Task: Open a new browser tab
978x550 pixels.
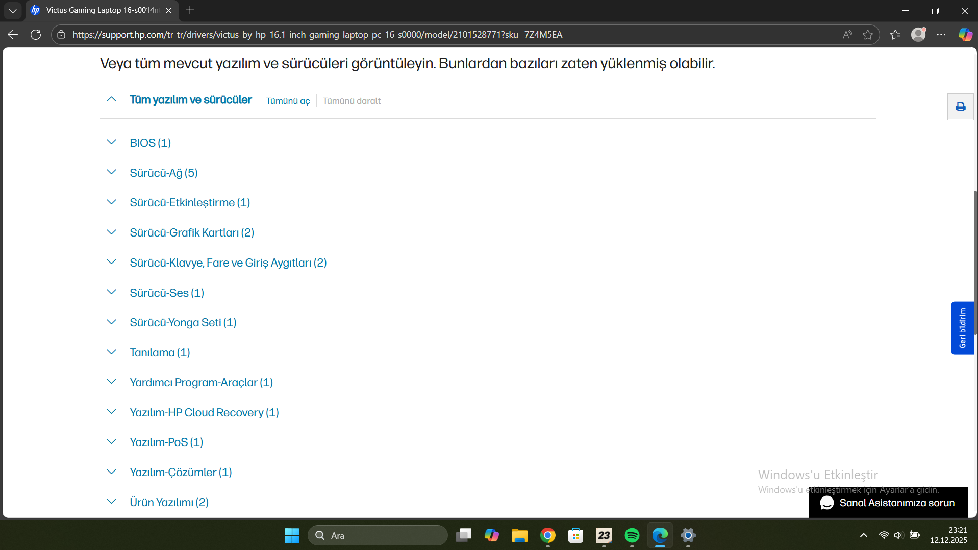Action: tap(190, 10)
